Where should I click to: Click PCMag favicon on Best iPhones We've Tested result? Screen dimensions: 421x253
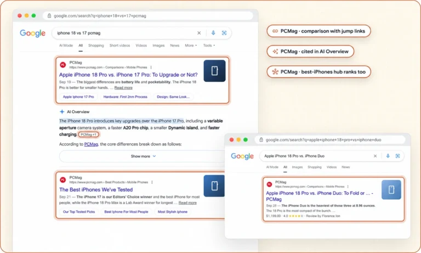63,180
